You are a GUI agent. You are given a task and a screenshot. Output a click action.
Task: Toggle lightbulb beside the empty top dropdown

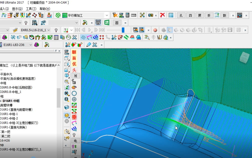pos(26,23)
